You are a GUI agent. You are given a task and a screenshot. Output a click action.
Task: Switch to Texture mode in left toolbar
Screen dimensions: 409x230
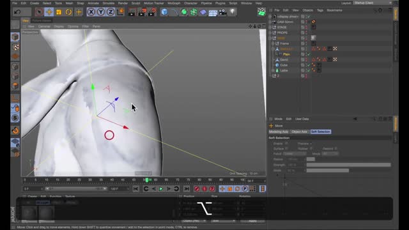15,47
